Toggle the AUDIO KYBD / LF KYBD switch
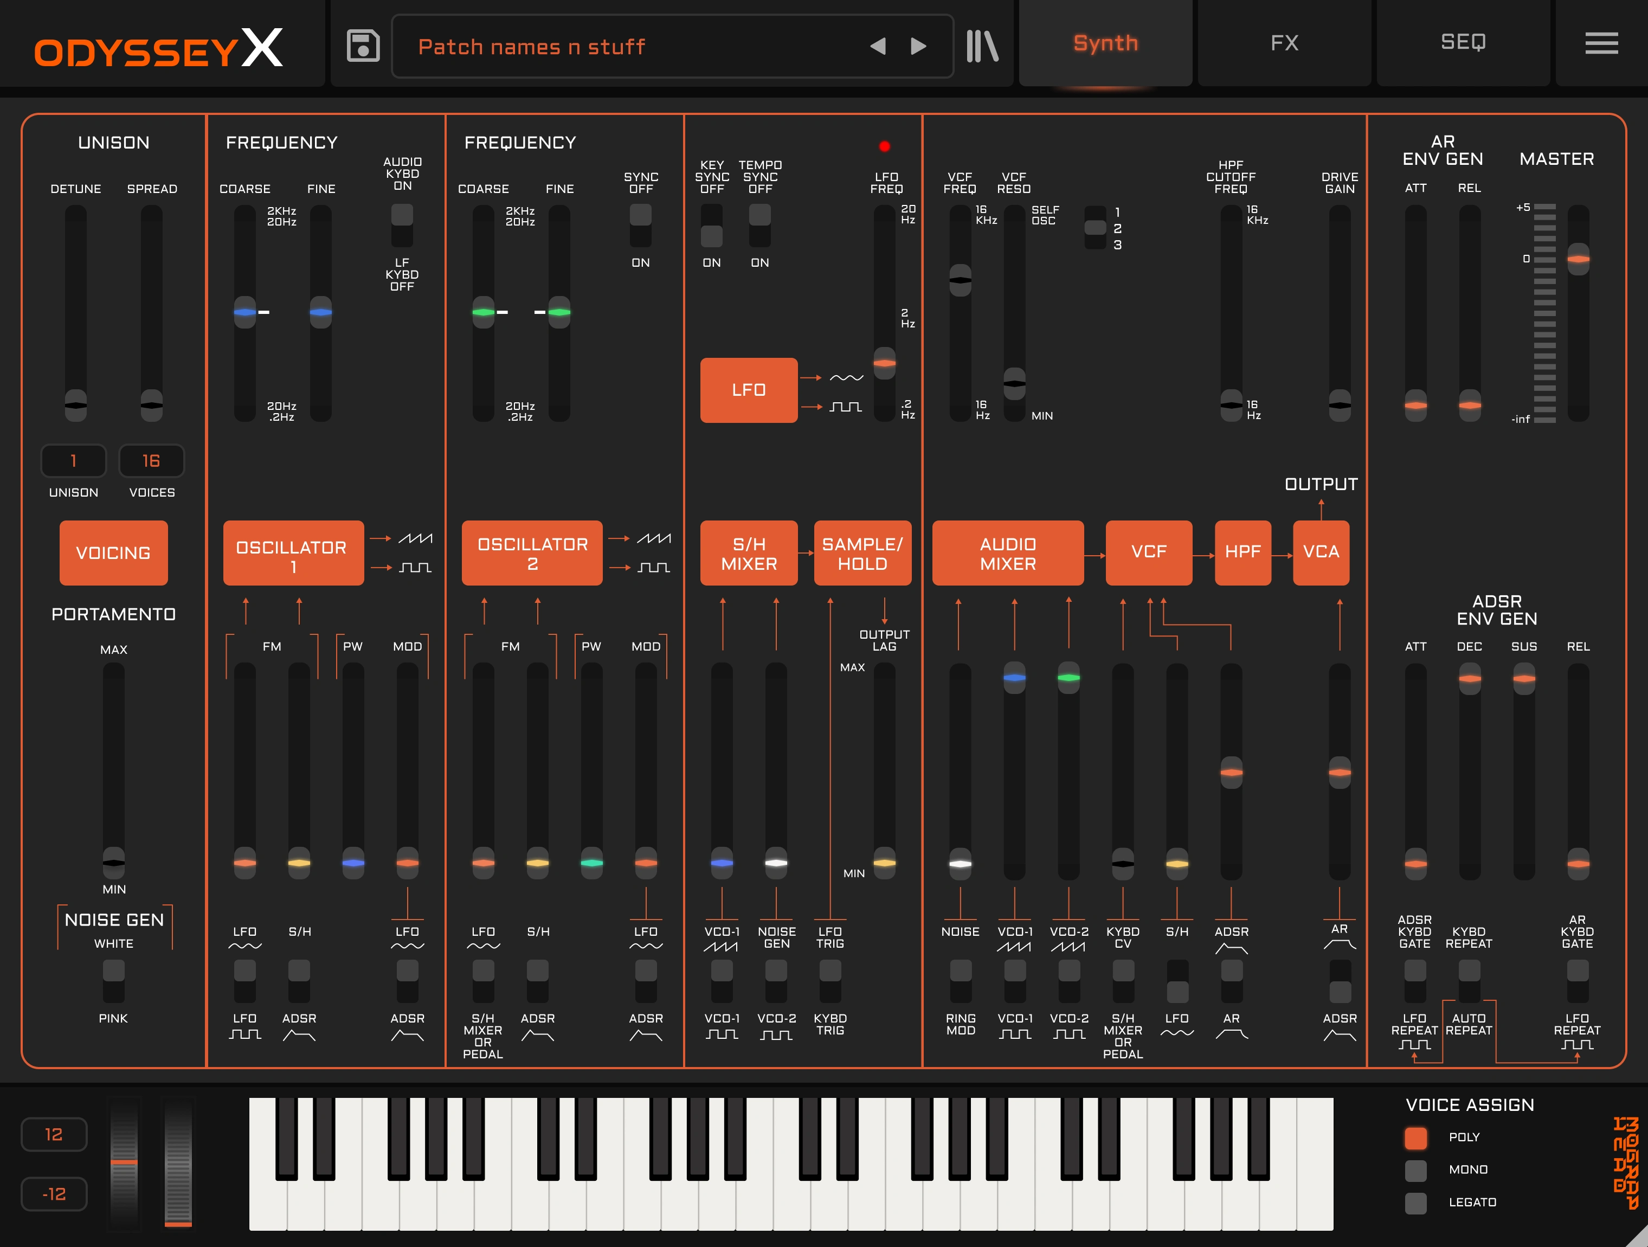This screenshot has height=1247, width=1648. (x=402, y=226)
